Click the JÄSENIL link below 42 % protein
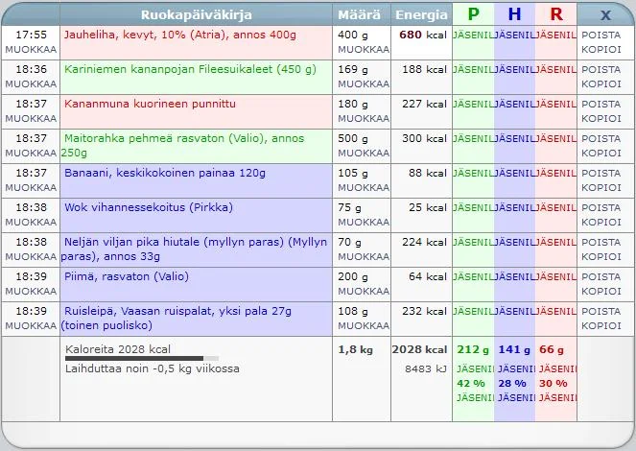This screenshot has width=636, height=451. coord(474,397)
